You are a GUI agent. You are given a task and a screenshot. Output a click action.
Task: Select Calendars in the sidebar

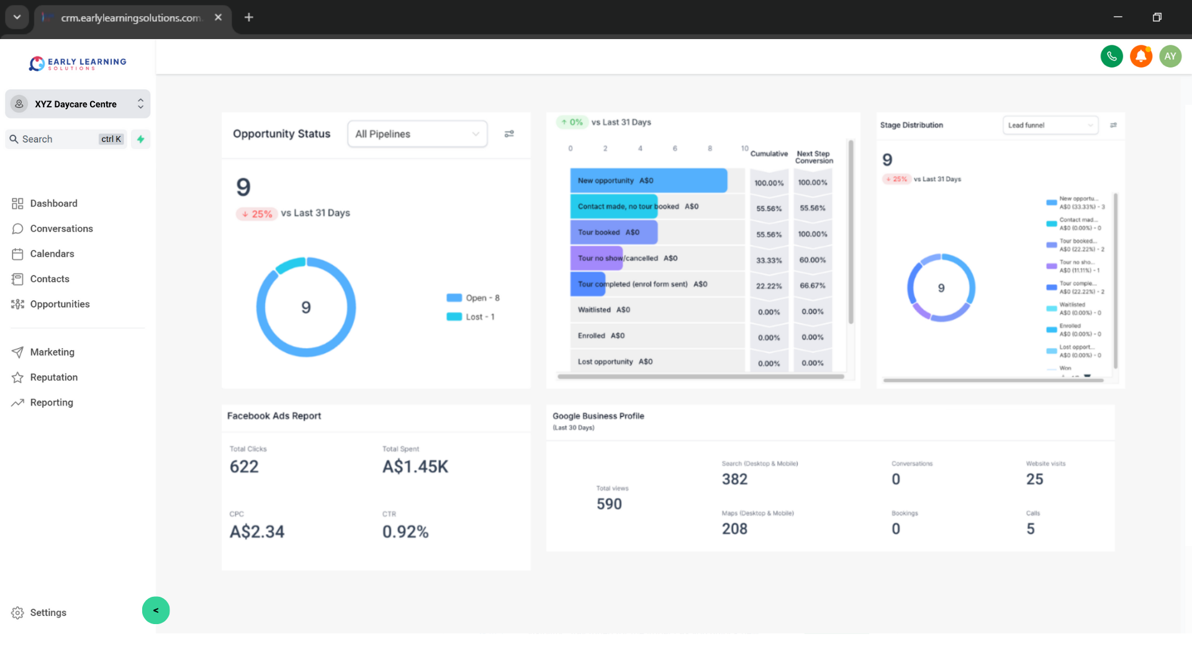[x=52, y=254]
